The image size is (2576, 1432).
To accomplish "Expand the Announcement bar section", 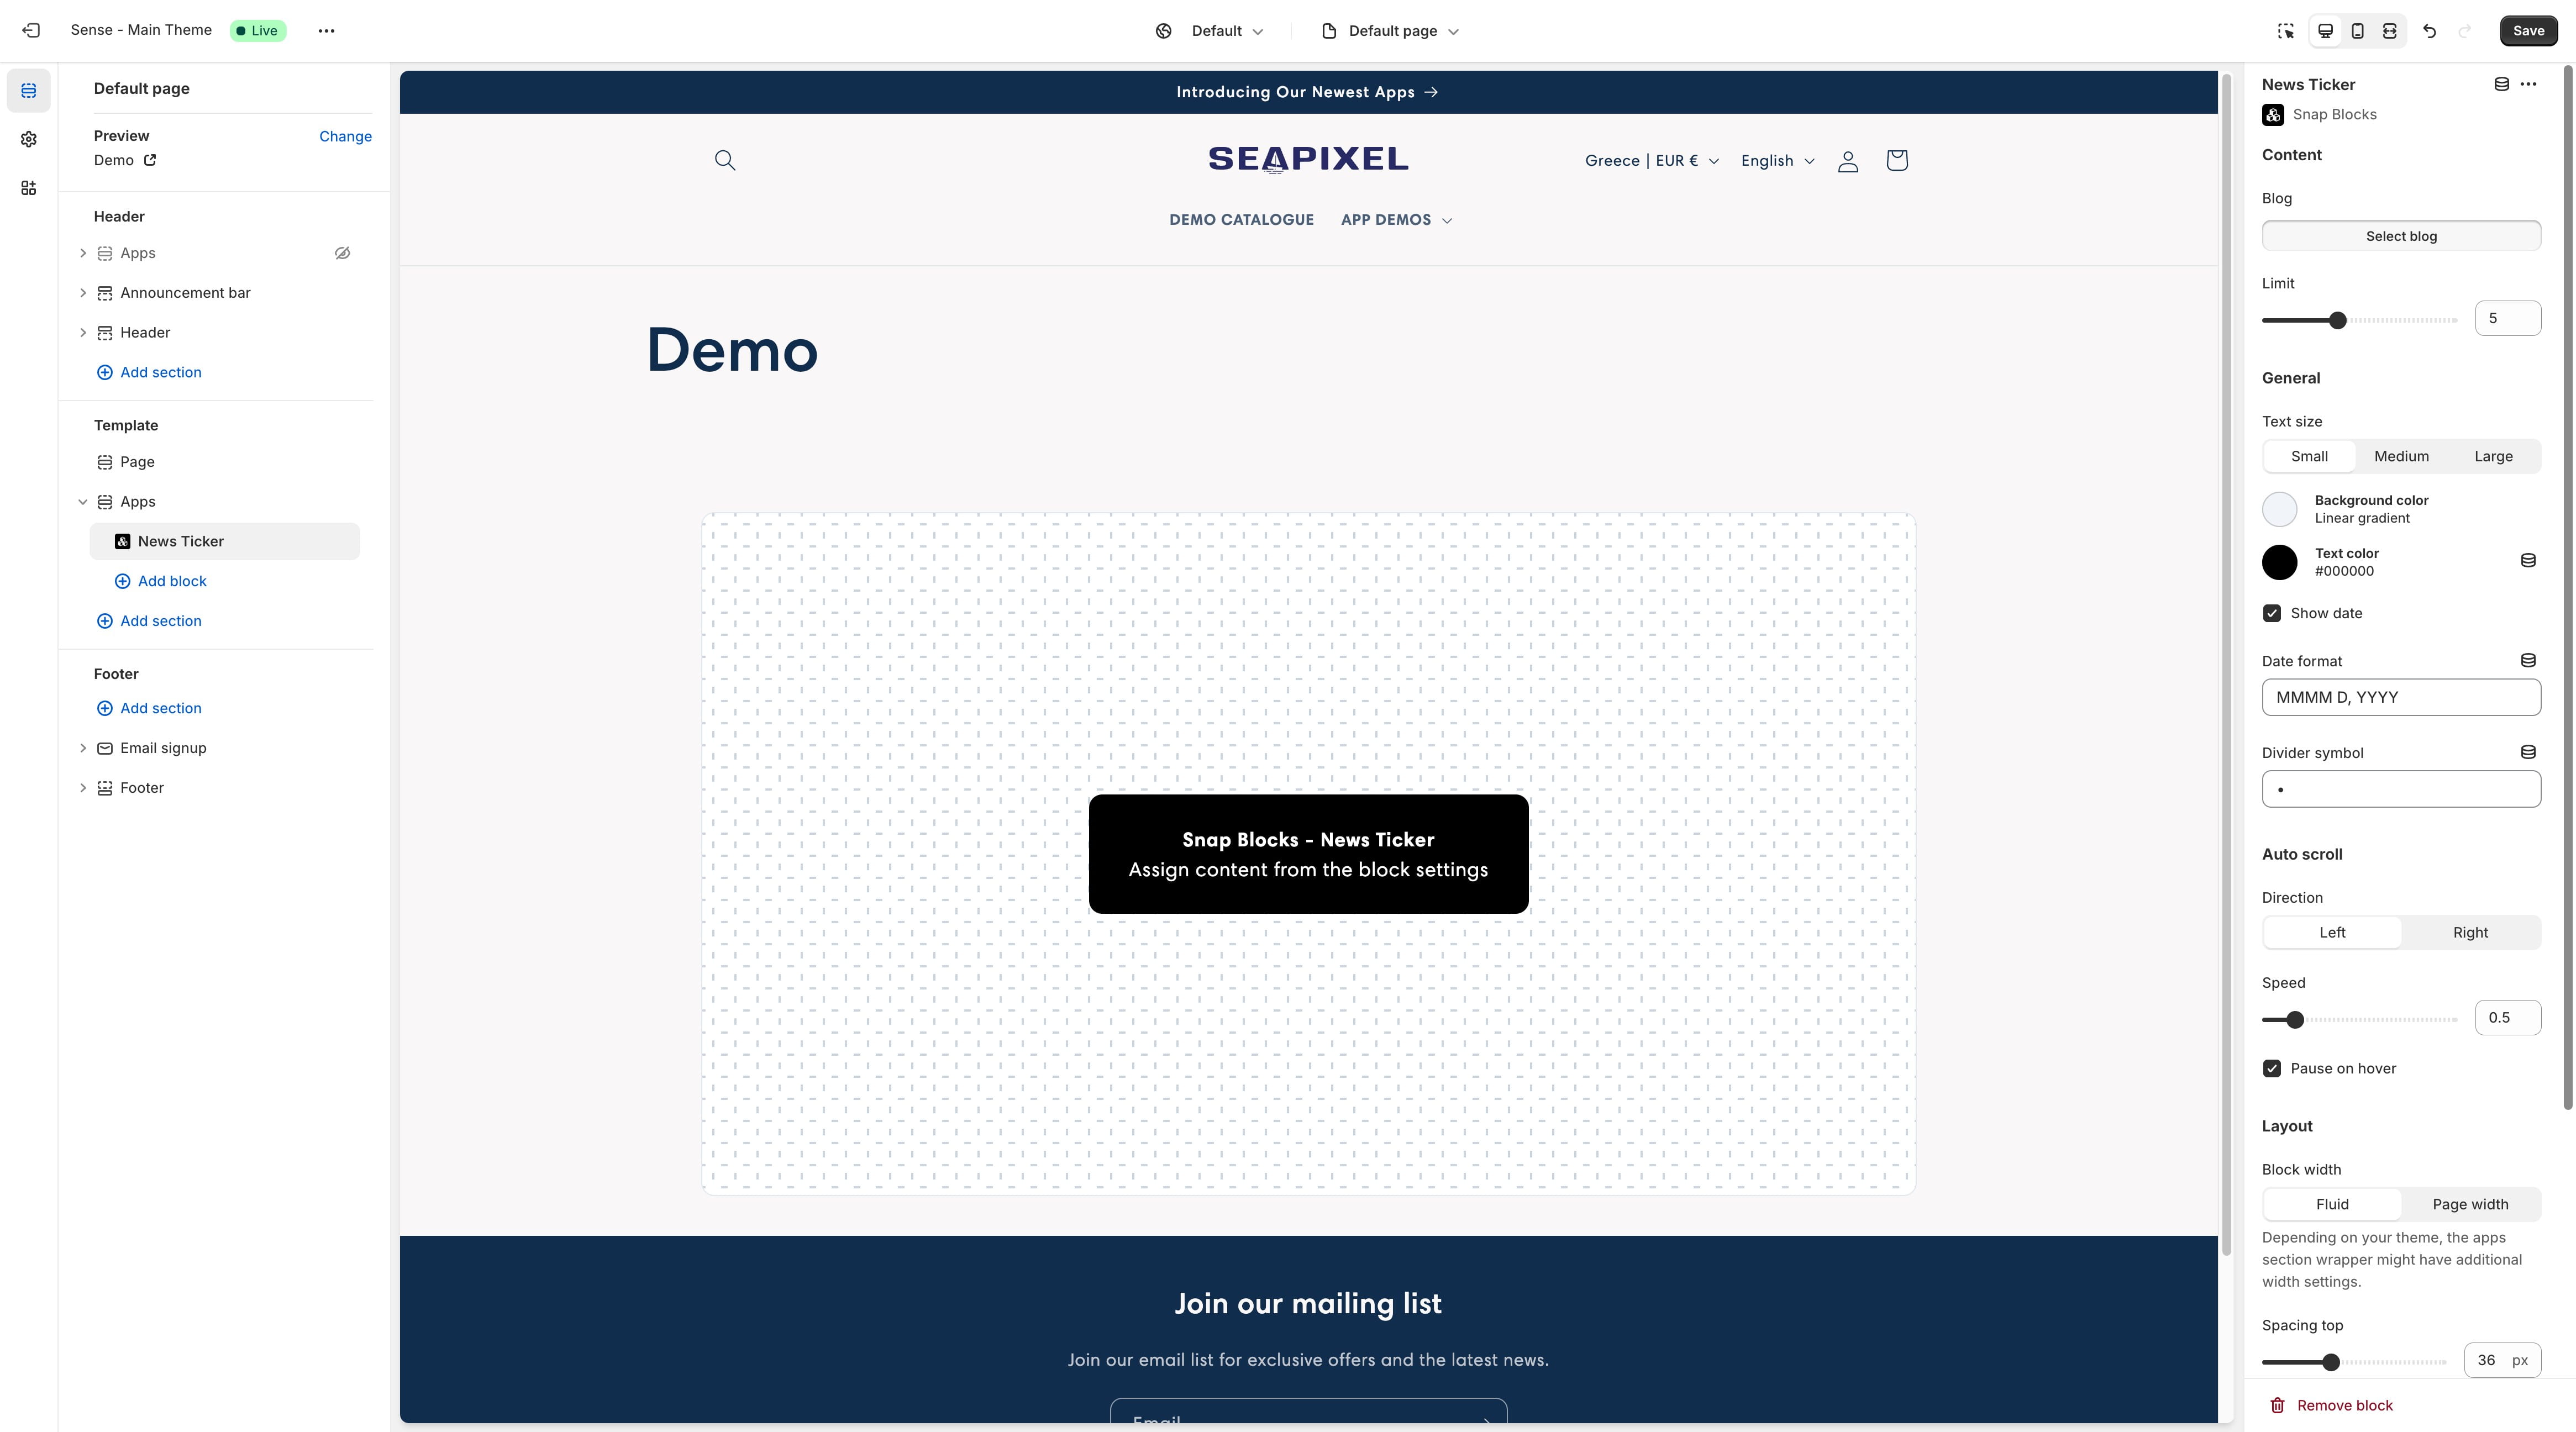I will [83, 293].
